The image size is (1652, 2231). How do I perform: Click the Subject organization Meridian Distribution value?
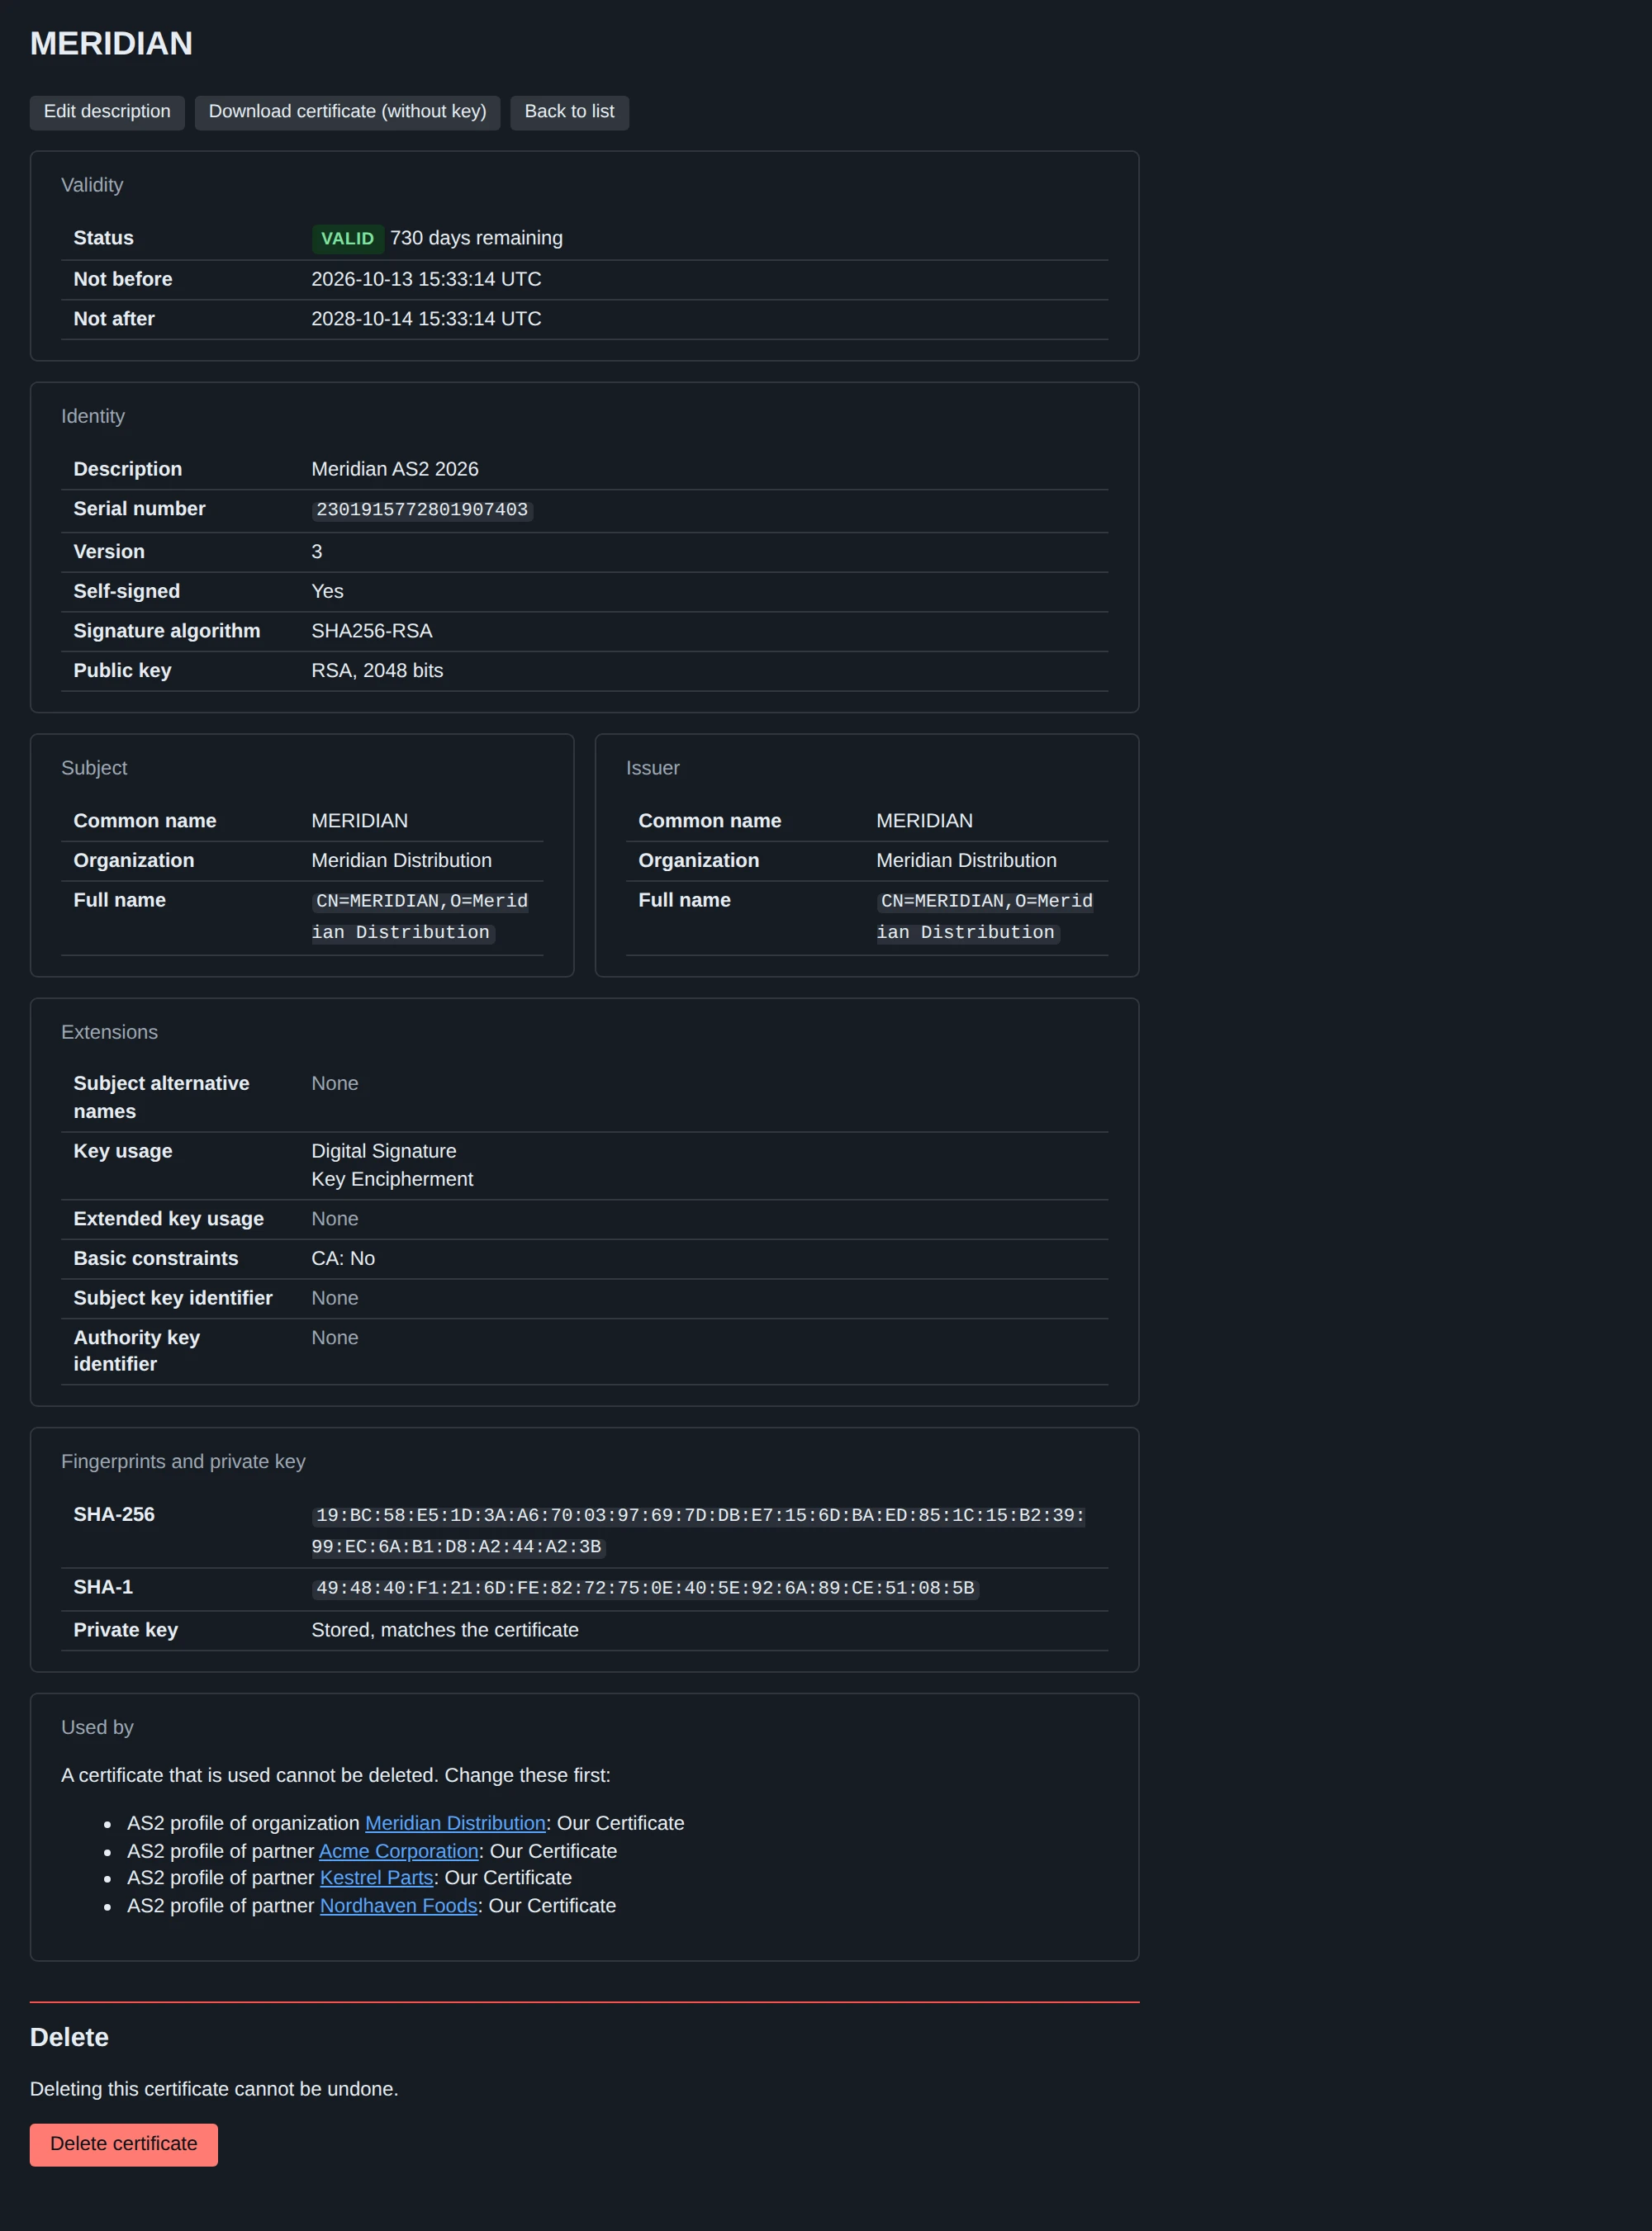coord(401,860)
